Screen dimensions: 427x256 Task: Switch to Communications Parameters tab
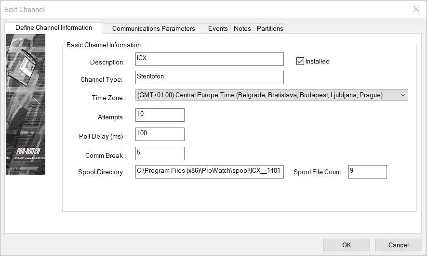153,28
